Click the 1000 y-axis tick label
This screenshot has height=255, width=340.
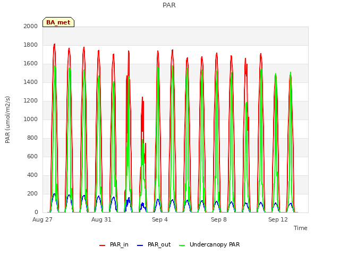(x=31, y=119)
